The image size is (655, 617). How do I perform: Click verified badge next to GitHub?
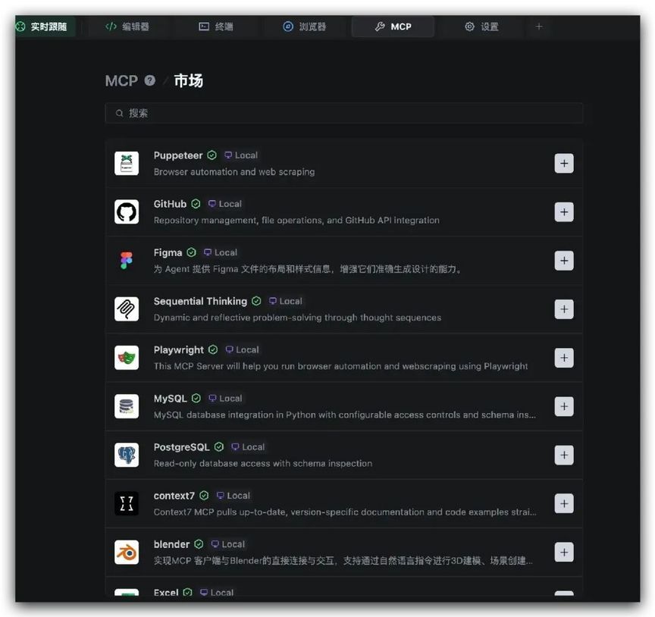click(196, 204)
